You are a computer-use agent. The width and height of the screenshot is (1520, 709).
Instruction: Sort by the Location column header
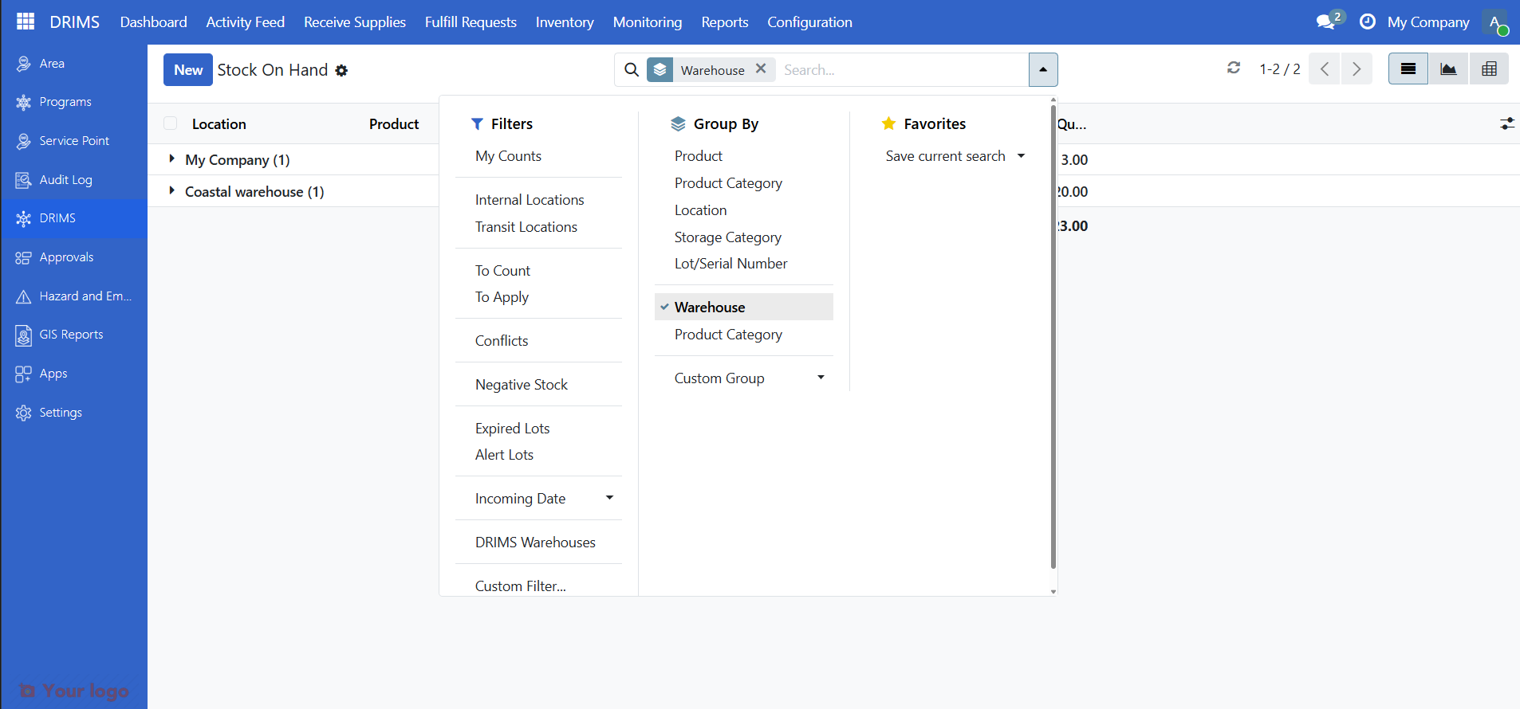[x=219, y=124]
